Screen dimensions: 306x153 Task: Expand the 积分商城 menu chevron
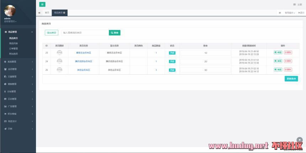click(32, 114)
